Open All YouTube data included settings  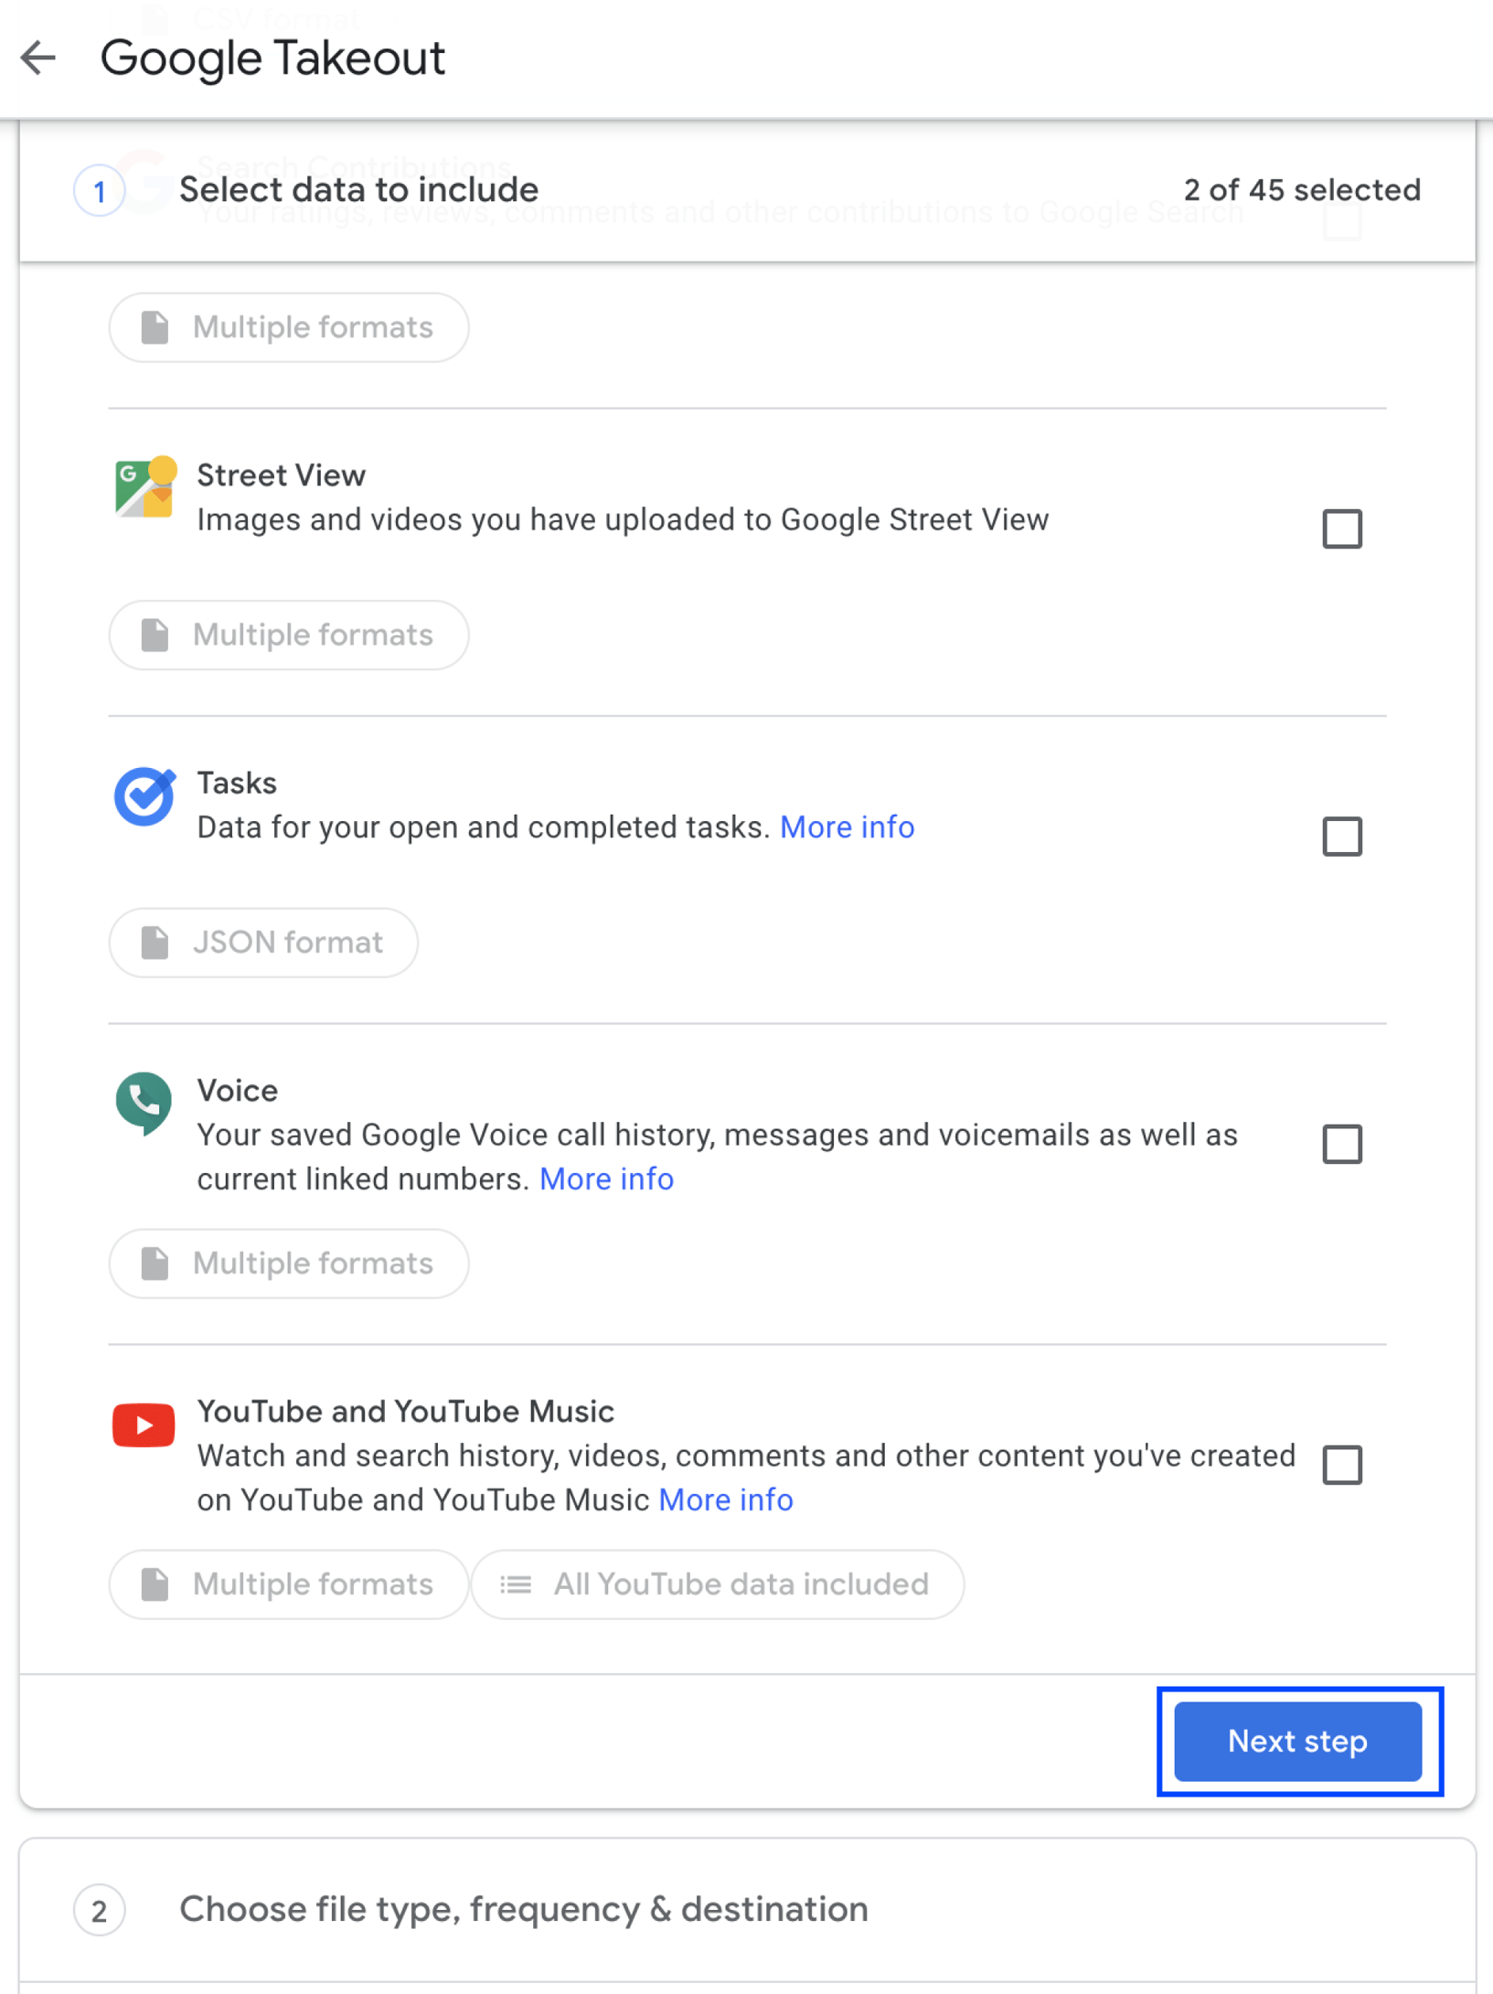(x=716, y=1584)
